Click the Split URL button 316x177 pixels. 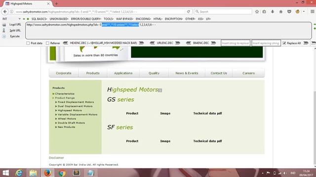click(15, 30)
